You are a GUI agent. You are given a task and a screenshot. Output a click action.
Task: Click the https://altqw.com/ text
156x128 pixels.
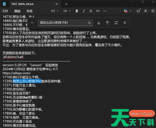pos(17,73)
